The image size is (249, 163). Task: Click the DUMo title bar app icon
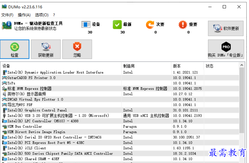tap(4, 7)
